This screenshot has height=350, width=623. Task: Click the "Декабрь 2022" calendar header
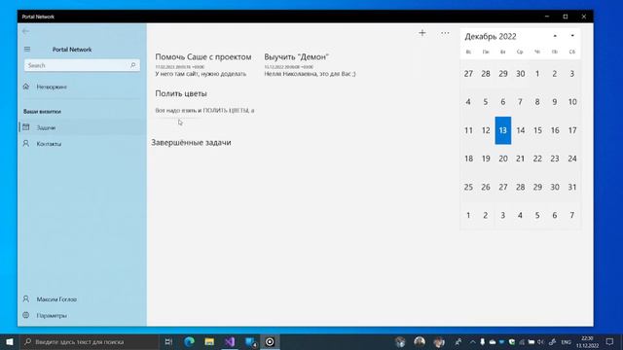click(x=491, y=37)
